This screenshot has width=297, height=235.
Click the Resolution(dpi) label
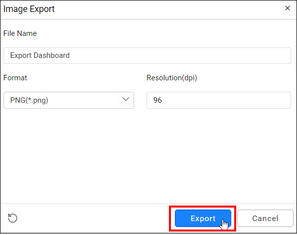point(172,78)
